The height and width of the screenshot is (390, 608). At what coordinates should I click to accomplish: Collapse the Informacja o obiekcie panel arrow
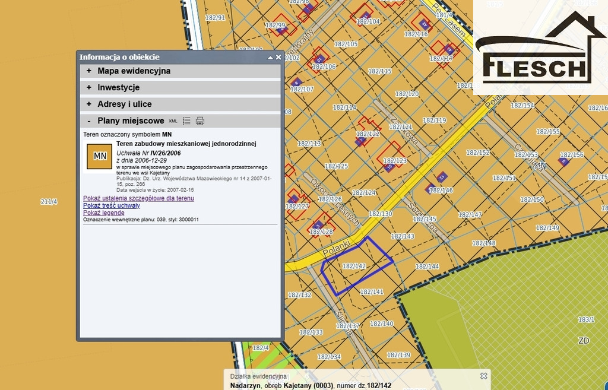click(270, 58)
